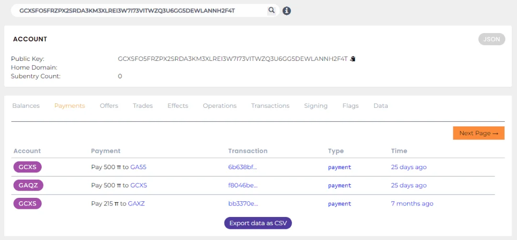The width and height of the screenshot is (517, 240).
Task: Open the Data tab
Action: (381, 106)
